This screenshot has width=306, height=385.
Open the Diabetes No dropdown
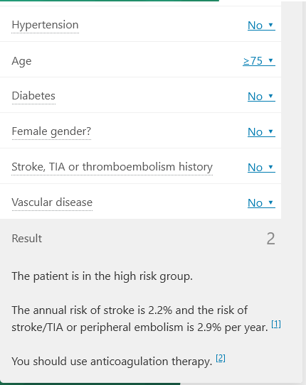(261, 97)
